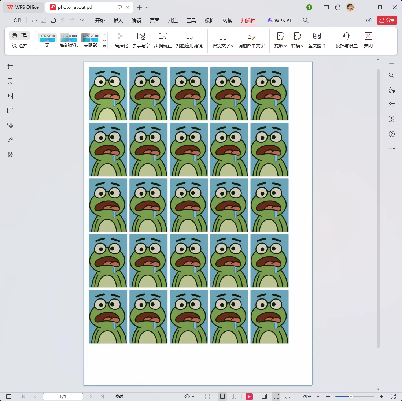Viewport: 402px width, 401px height.
Task: Toggle the two-page view in status bar
Action: 234,397
